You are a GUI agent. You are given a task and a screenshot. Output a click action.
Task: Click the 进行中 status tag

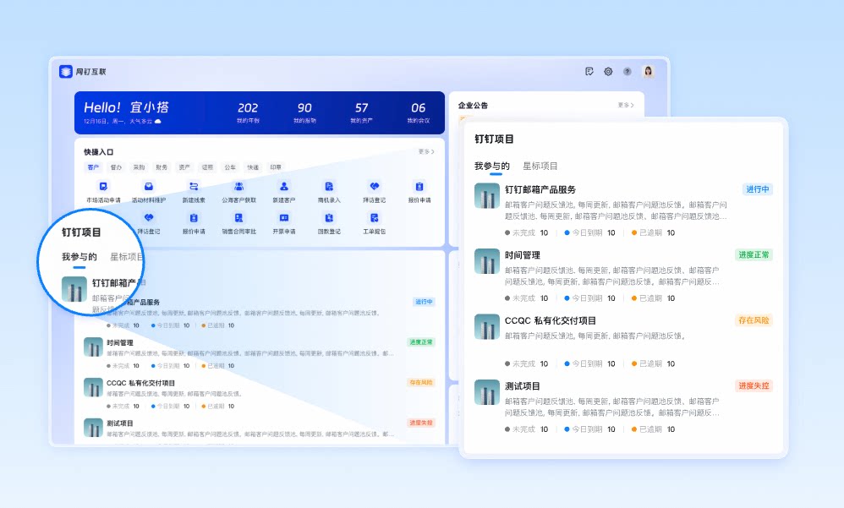pyautogui.click(x=758, y=189)
